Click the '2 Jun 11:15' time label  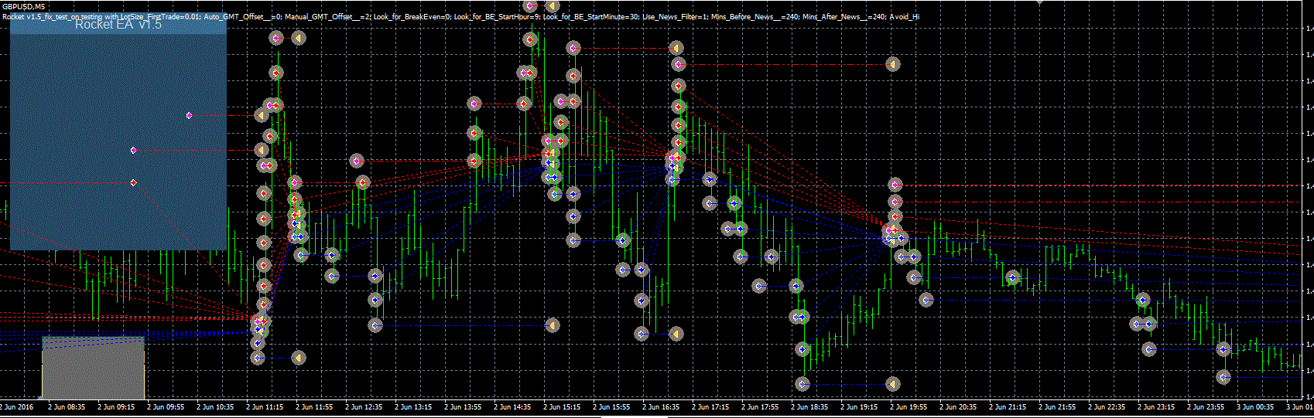[265, 406]
